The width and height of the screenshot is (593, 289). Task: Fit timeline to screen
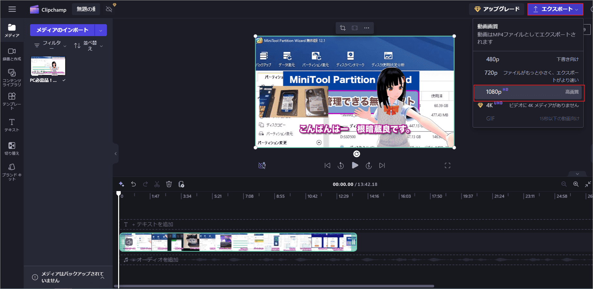tap(588, 184)
